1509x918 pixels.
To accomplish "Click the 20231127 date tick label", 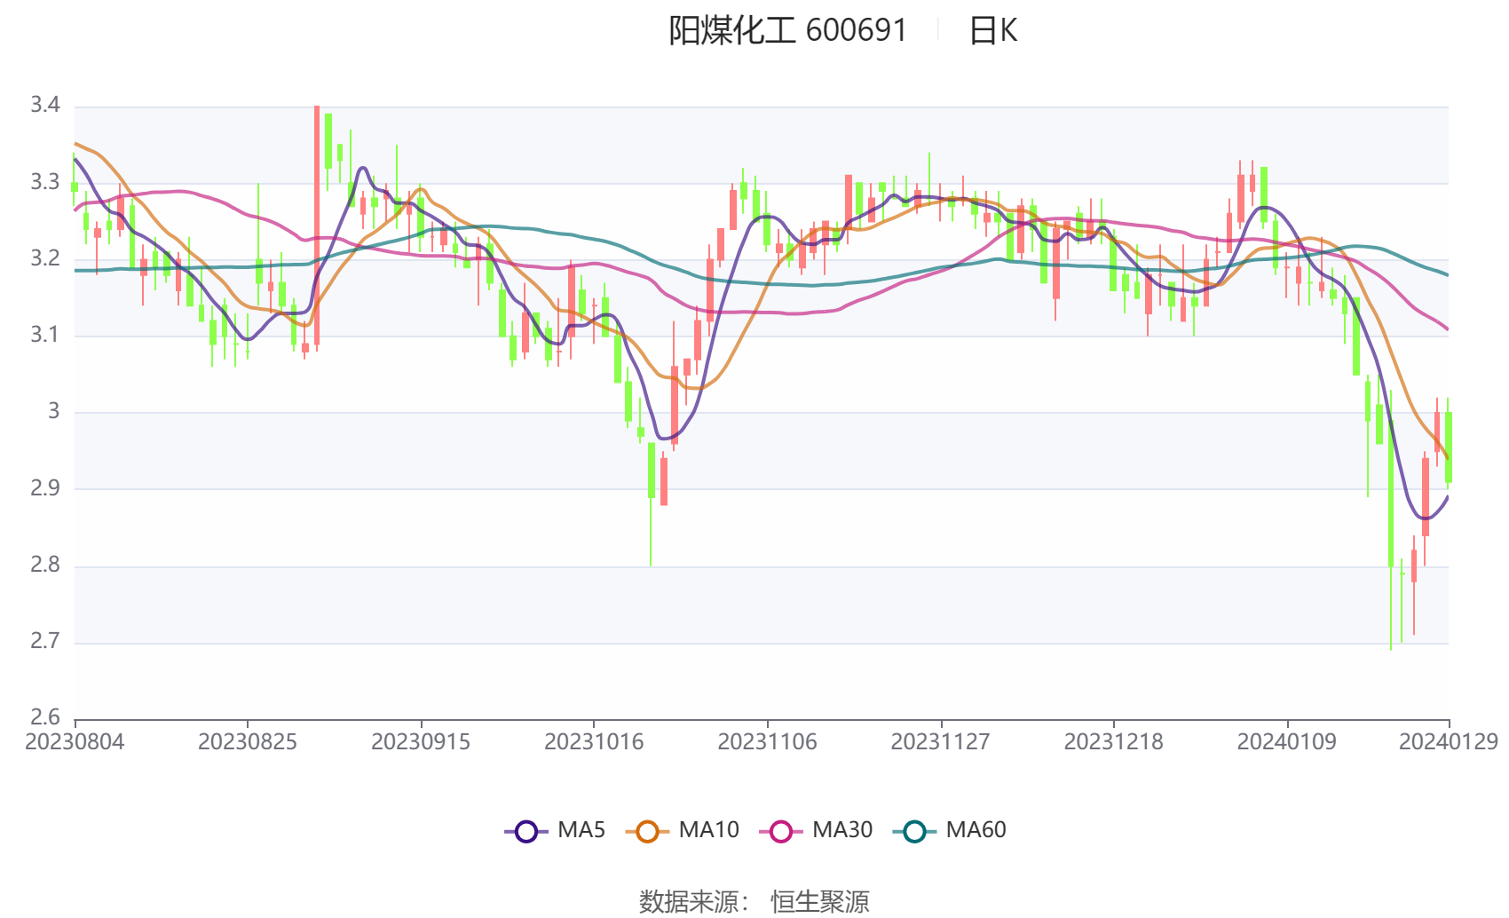I will 940,742.
